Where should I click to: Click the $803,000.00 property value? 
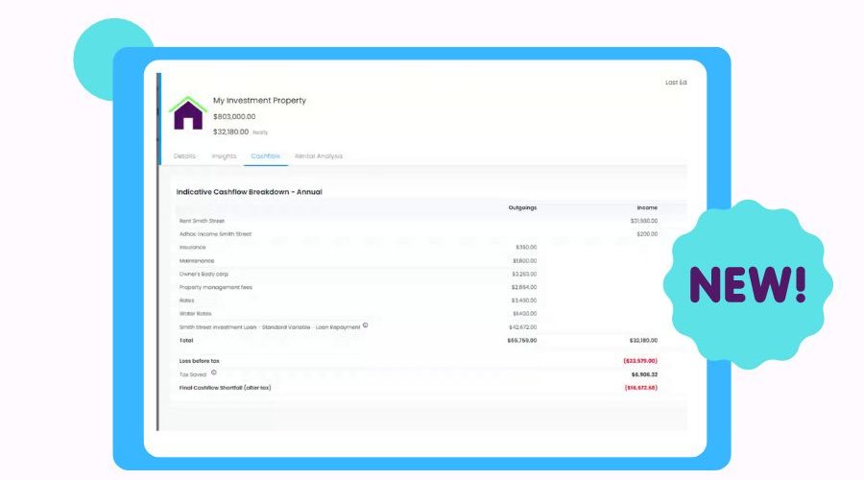234,116
